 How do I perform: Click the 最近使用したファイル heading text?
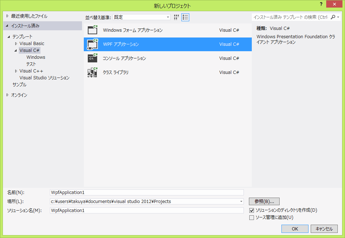(x=29, y=16)
